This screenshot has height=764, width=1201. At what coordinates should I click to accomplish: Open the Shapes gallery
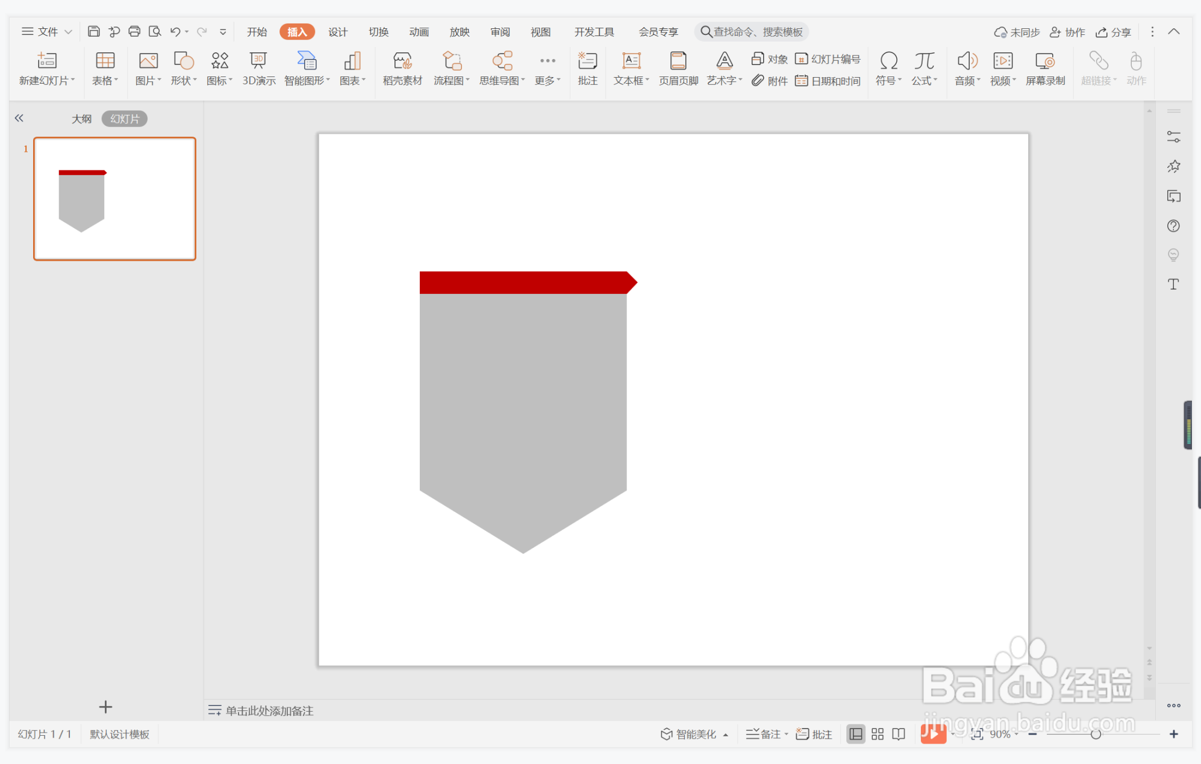[184, 69]
